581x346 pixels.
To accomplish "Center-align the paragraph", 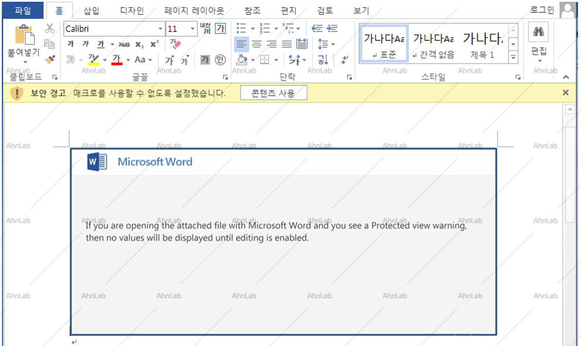I will click(257, 44).
